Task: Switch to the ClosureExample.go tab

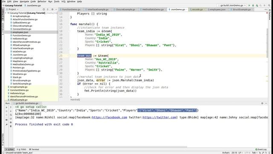Action: pyautogui.click(x=125, y=9)
